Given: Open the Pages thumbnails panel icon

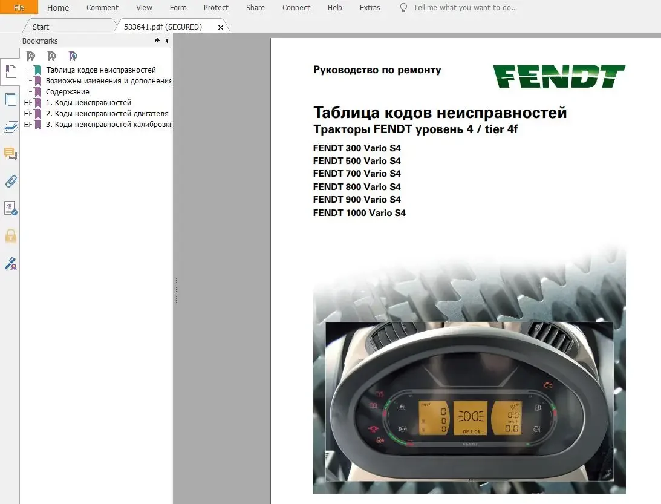Looking at the screenshot, I should (x=10, y=99).
